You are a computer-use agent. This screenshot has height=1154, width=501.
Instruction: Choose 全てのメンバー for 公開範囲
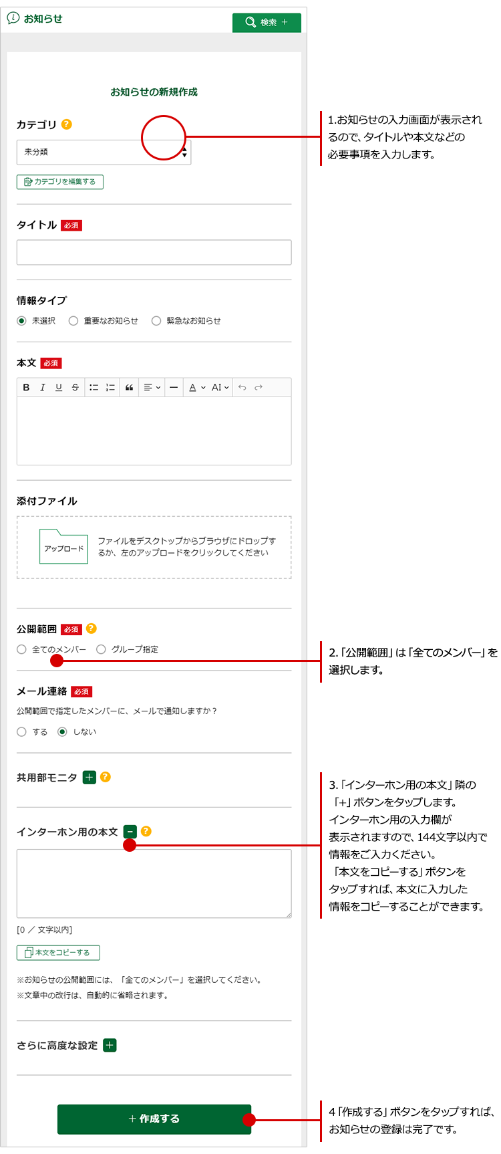point(22,649)
